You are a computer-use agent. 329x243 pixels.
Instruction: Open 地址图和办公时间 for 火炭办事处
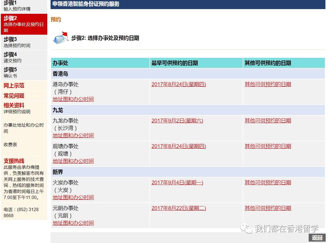(73, 197)
